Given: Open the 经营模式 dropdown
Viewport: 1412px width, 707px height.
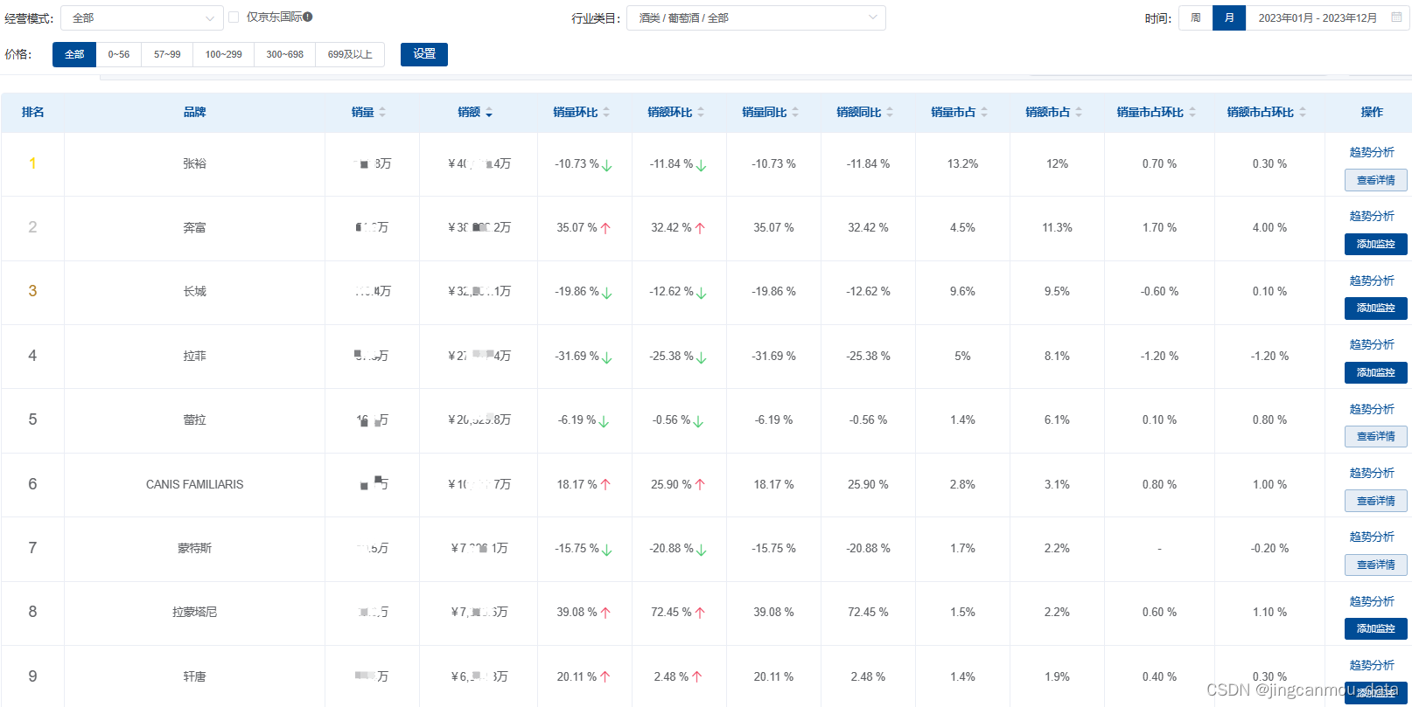Looking at the screenshot, I should click(x=143, y=17).
